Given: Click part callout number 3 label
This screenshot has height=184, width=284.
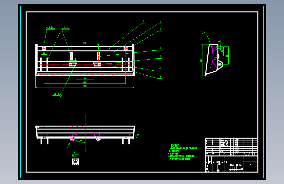Looking at the screenshot, I should 160,29.
